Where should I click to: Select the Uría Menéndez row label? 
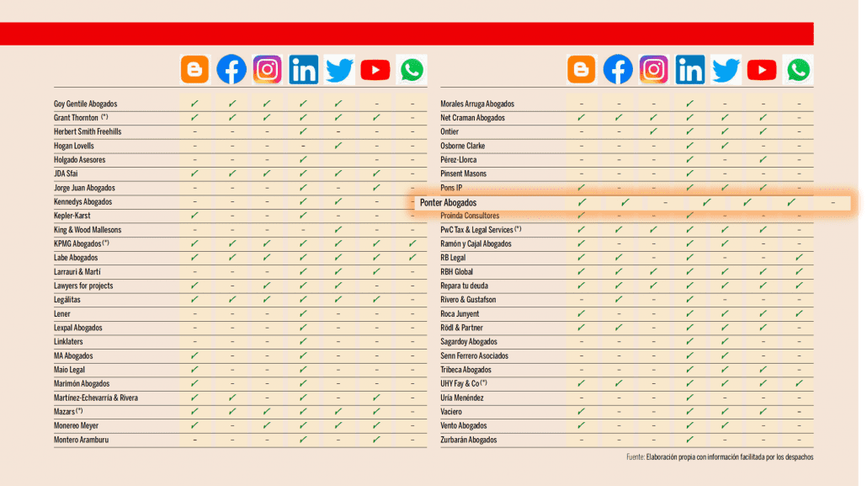[x=462, y=398]
